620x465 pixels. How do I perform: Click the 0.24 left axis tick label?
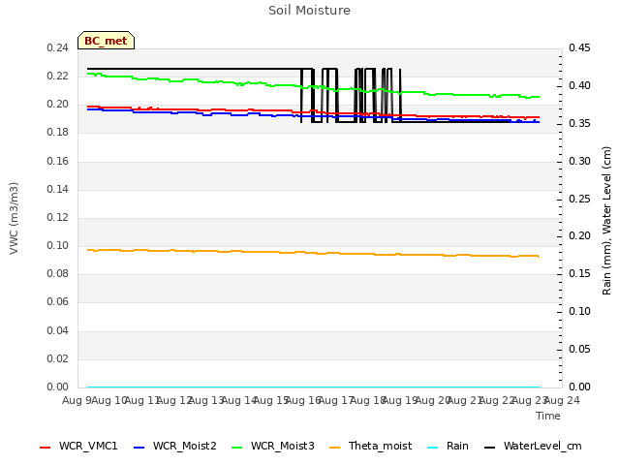[x=58, y=47]
